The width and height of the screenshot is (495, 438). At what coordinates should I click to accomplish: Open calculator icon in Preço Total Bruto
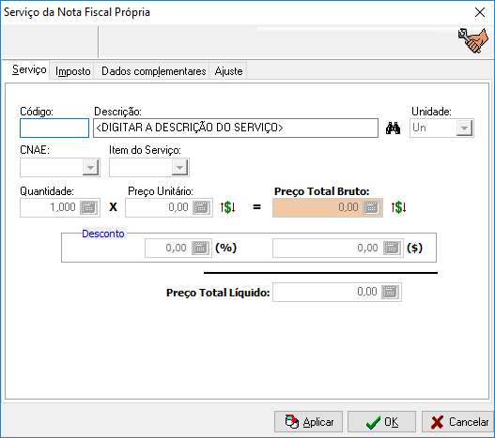click(x=371, y=207)
